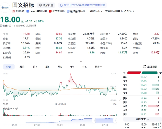Select 卖1 price 18.00
This screenshot has width=162, height=129.
[144, 93]
